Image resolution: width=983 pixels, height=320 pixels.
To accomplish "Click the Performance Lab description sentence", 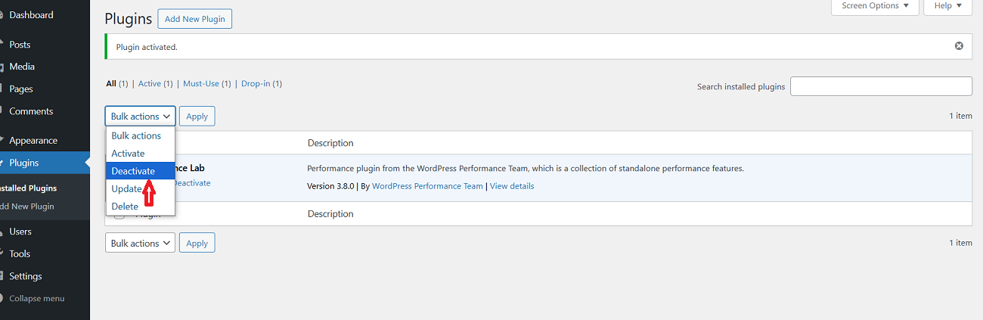I will click(x=526, y=169).
